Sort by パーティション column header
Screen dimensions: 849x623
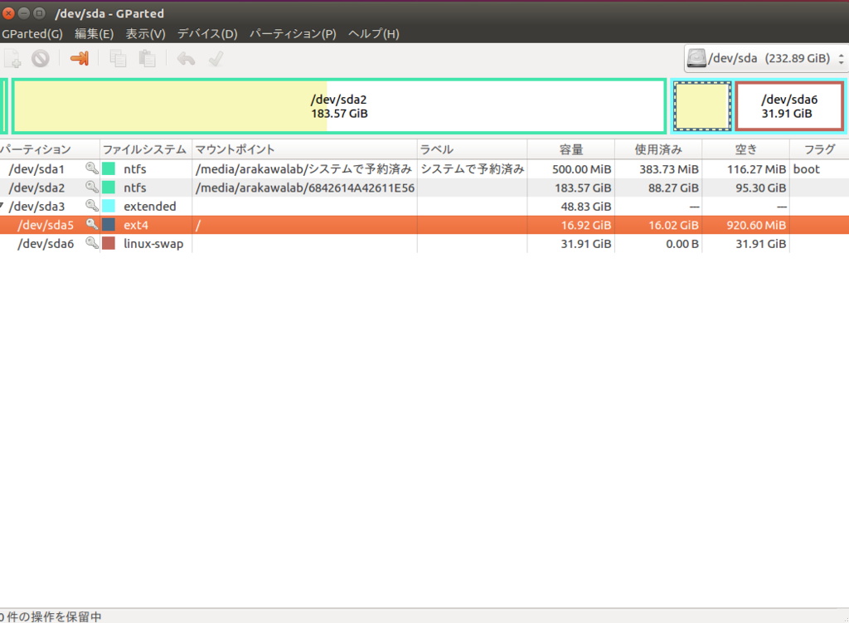click(x=49, y=149)
